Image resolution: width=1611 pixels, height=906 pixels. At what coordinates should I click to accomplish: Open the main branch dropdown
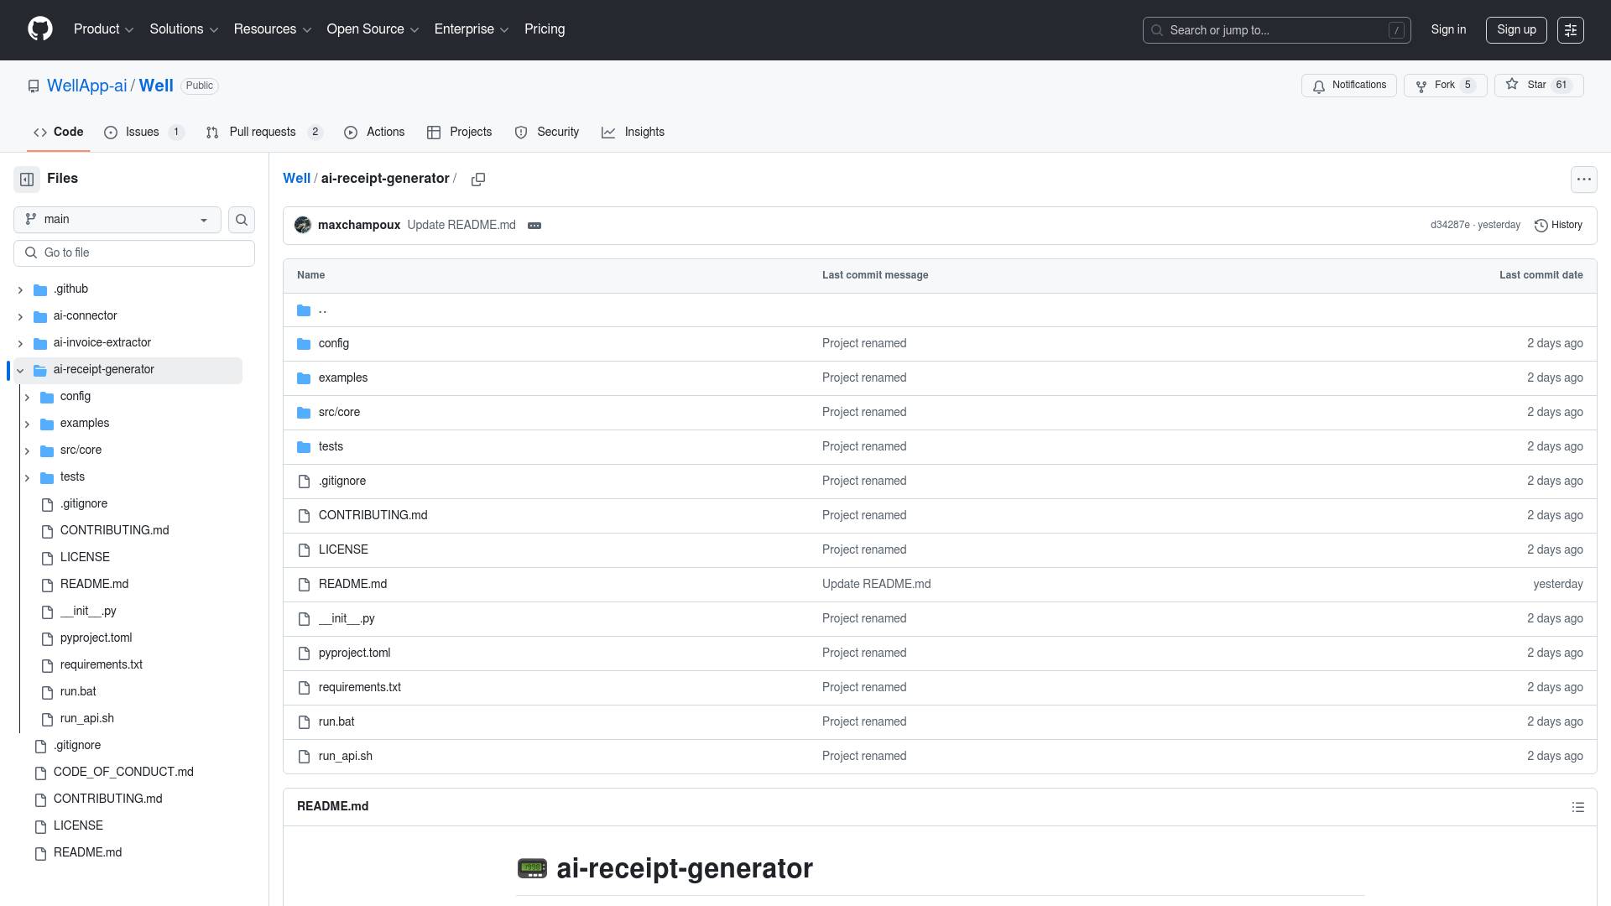click(117, 220)
